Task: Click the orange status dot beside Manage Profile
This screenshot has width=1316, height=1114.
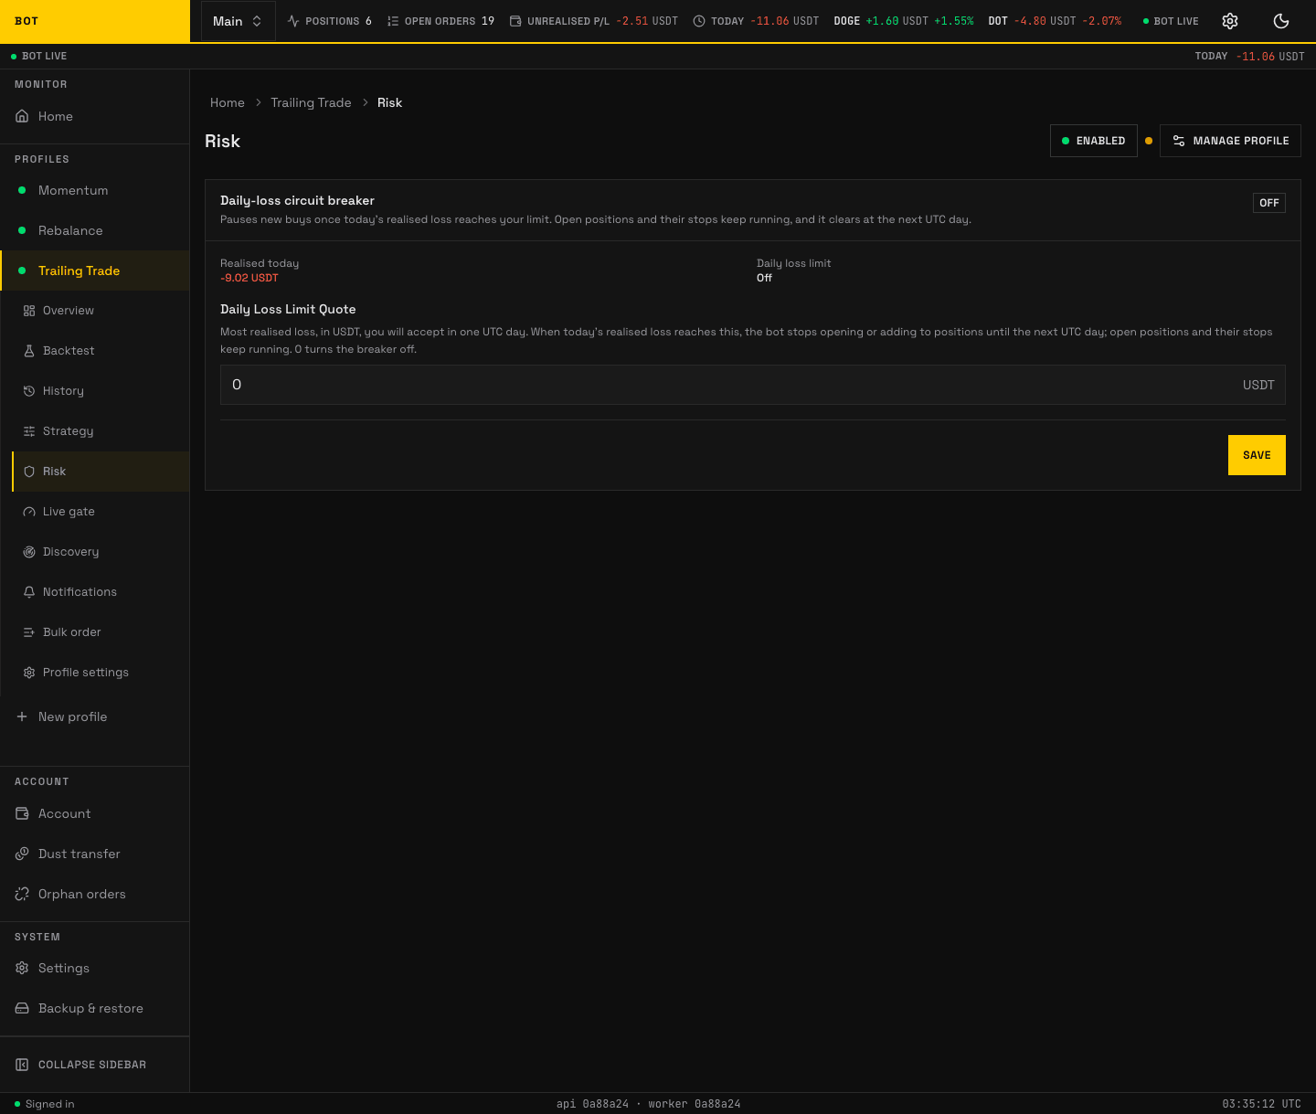Action: click(x=1149, y=141)
